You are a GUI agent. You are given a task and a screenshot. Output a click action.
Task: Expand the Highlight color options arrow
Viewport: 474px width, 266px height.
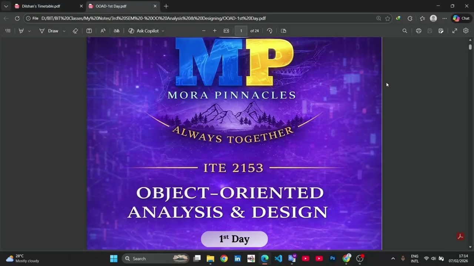coord(29,31)
